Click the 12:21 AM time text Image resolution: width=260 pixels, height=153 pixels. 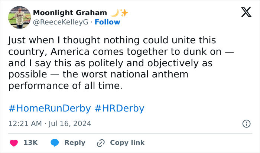pyautogui.click(x=25, y=123)
